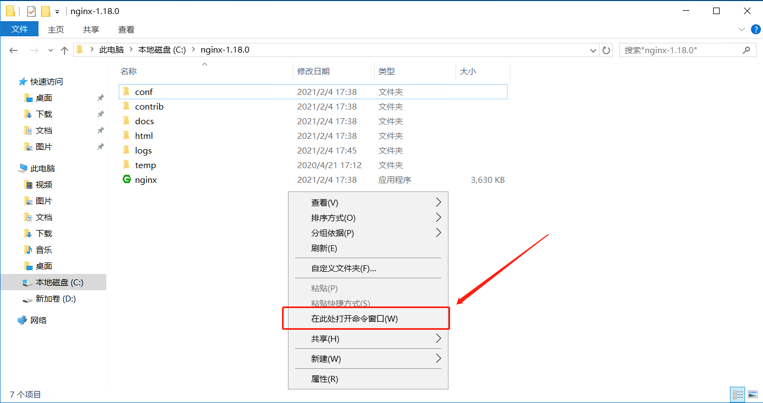The height and width of the screenshot is (403, 763).
Task: Switch to details view layout icon
Action: click(738, 394)
